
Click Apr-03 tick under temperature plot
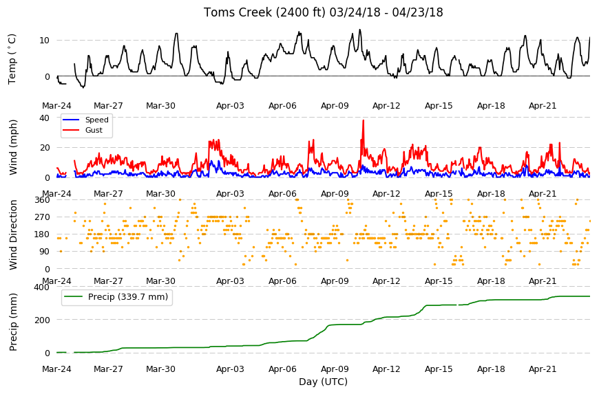click(230, 106)
